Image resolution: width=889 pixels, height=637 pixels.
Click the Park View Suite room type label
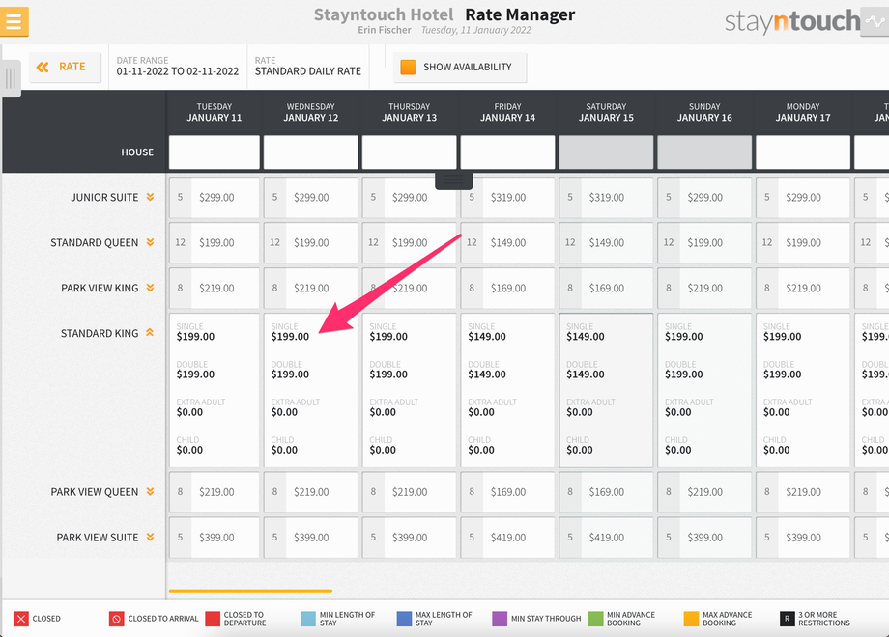pyautogui.click(x=97, y=537)
